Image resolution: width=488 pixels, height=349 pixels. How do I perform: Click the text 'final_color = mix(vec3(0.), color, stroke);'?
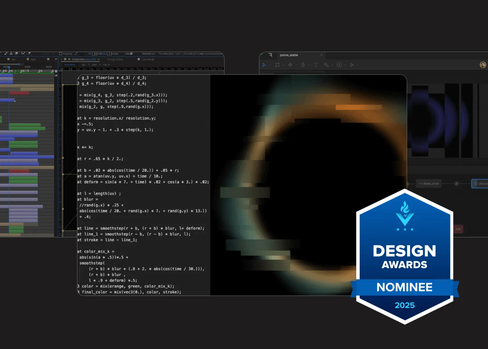tap(131, 292)
